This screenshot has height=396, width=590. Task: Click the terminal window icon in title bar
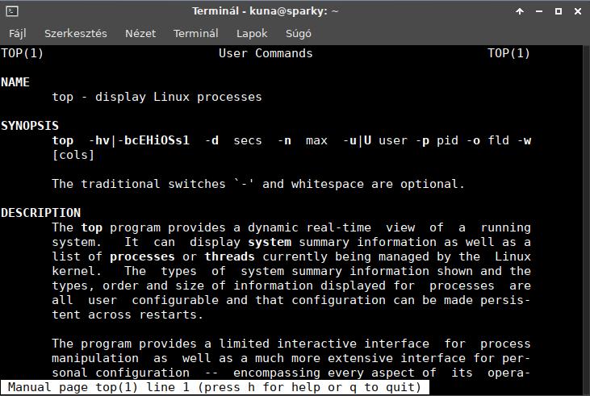coord(12,11)
